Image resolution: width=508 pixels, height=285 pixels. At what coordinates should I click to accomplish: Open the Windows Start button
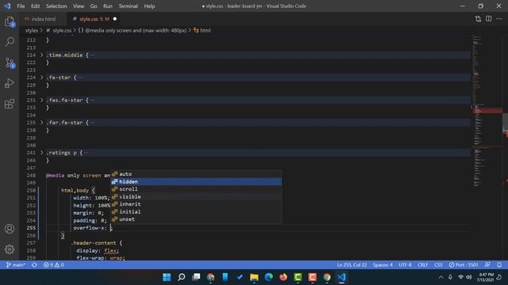pos(167,277)
